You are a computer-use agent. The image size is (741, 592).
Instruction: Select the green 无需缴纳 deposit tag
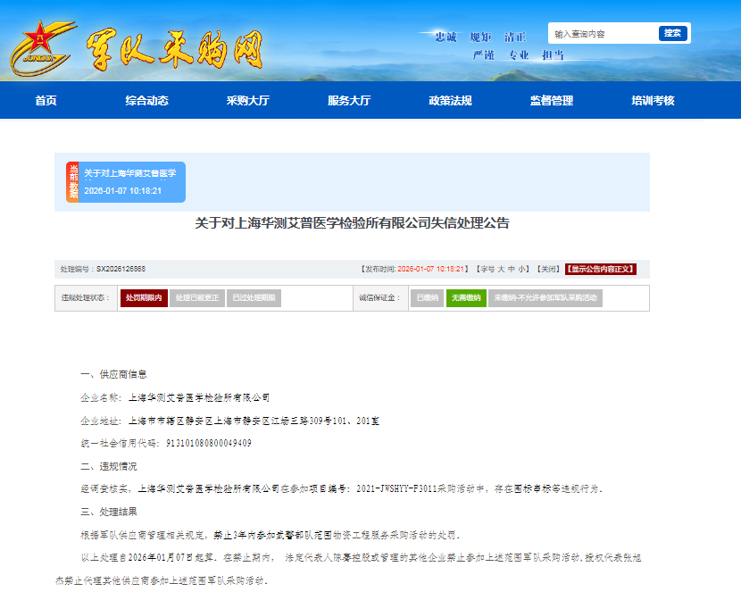point(466,298)
